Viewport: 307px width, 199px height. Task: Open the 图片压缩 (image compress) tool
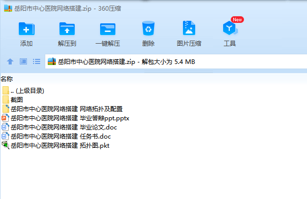[x=189, y=28]
